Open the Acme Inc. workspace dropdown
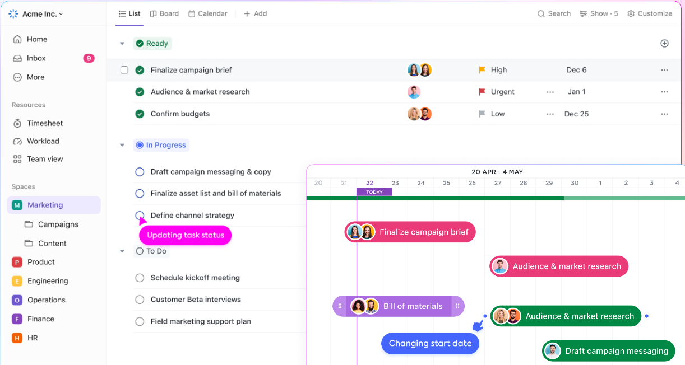 tap(36, 13)
